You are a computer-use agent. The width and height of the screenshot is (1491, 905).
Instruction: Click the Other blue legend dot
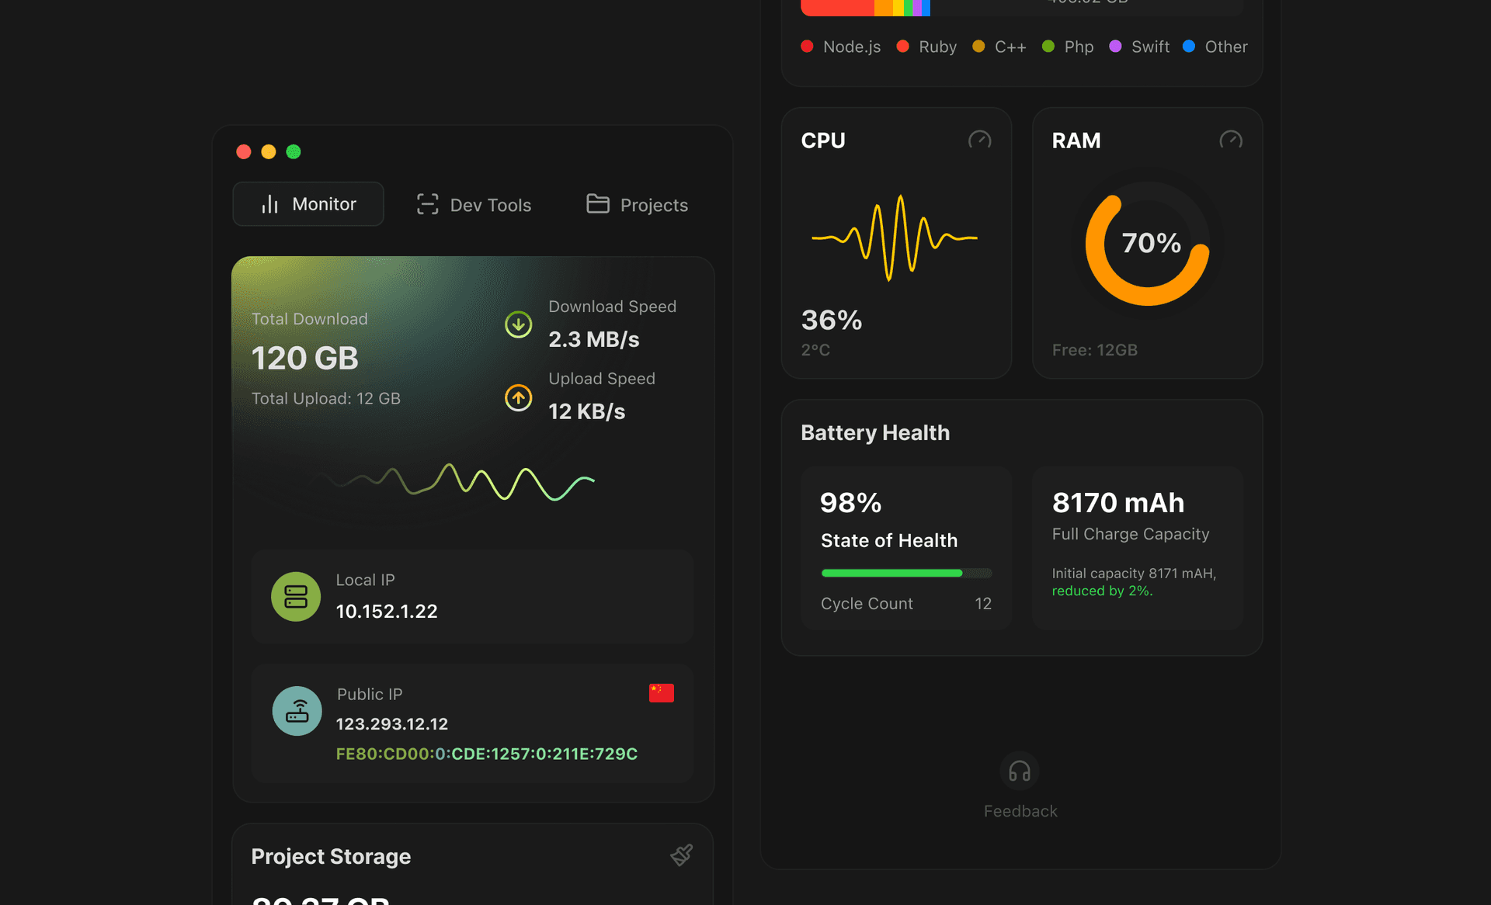coord(1188,47)
